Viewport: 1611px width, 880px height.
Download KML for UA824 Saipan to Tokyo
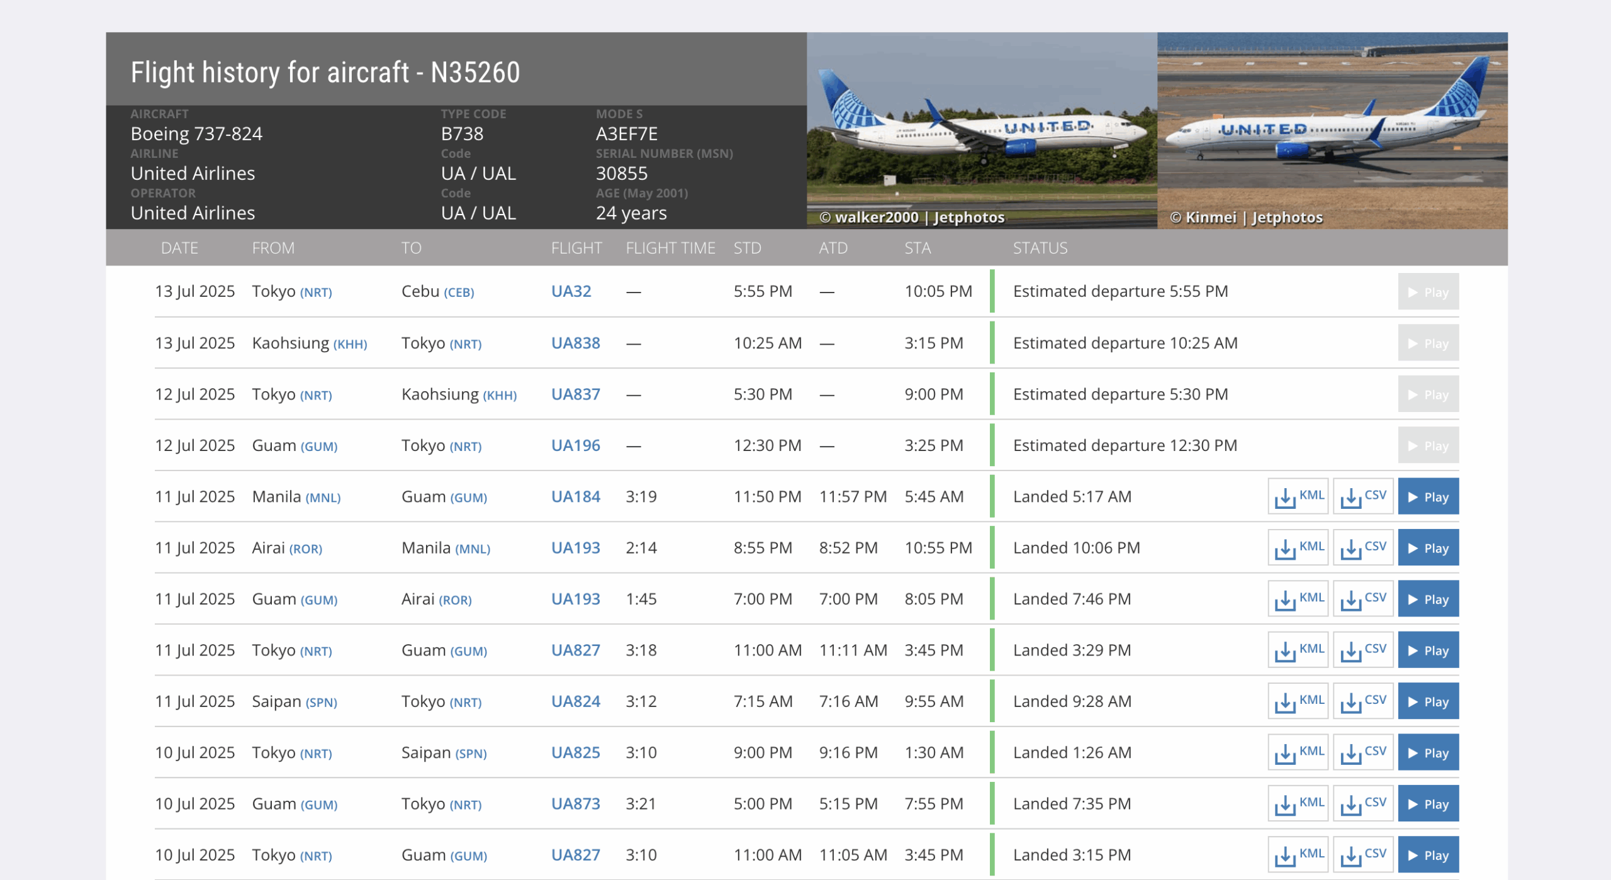[x=1298, y=701]
